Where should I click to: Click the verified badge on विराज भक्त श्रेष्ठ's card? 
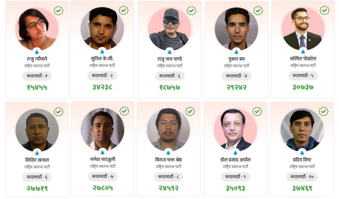[x=190, y=111]
